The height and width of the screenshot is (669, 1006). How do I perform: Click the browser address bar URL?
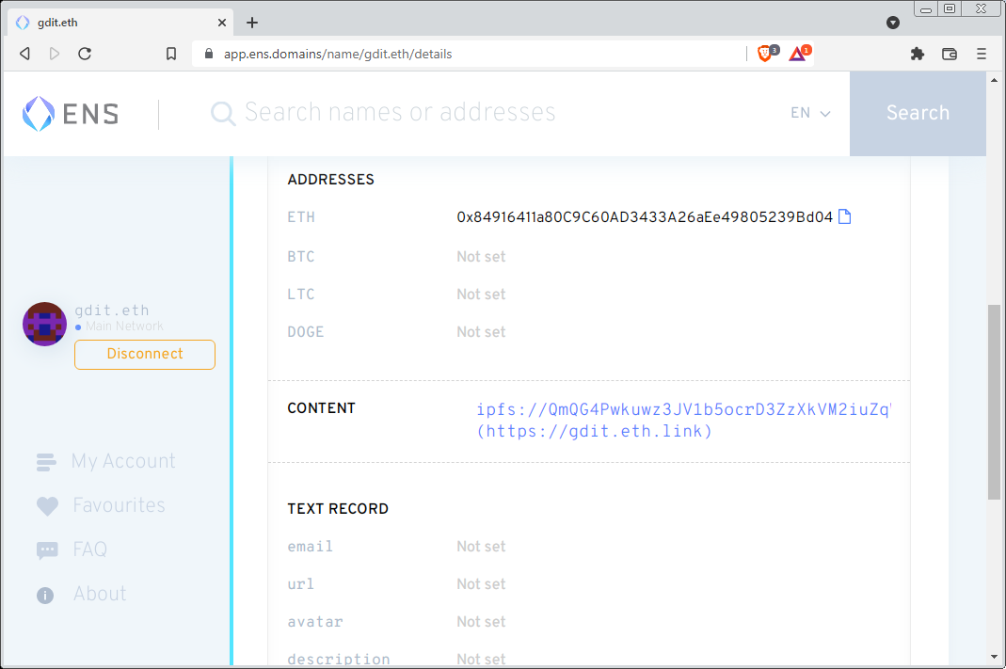(x=338, y=54)
